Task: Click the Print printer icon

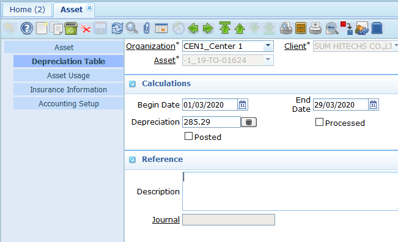Action: tap(315, 28)
